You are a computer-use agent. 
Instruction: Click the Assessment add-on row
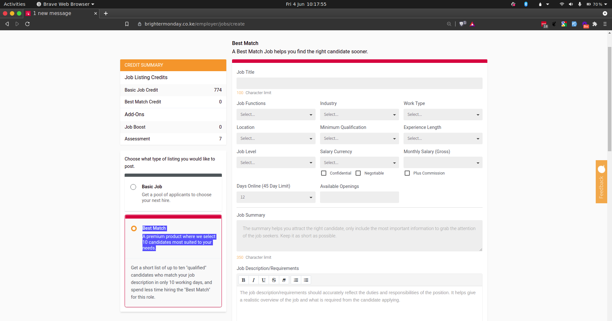coord(173,139)
